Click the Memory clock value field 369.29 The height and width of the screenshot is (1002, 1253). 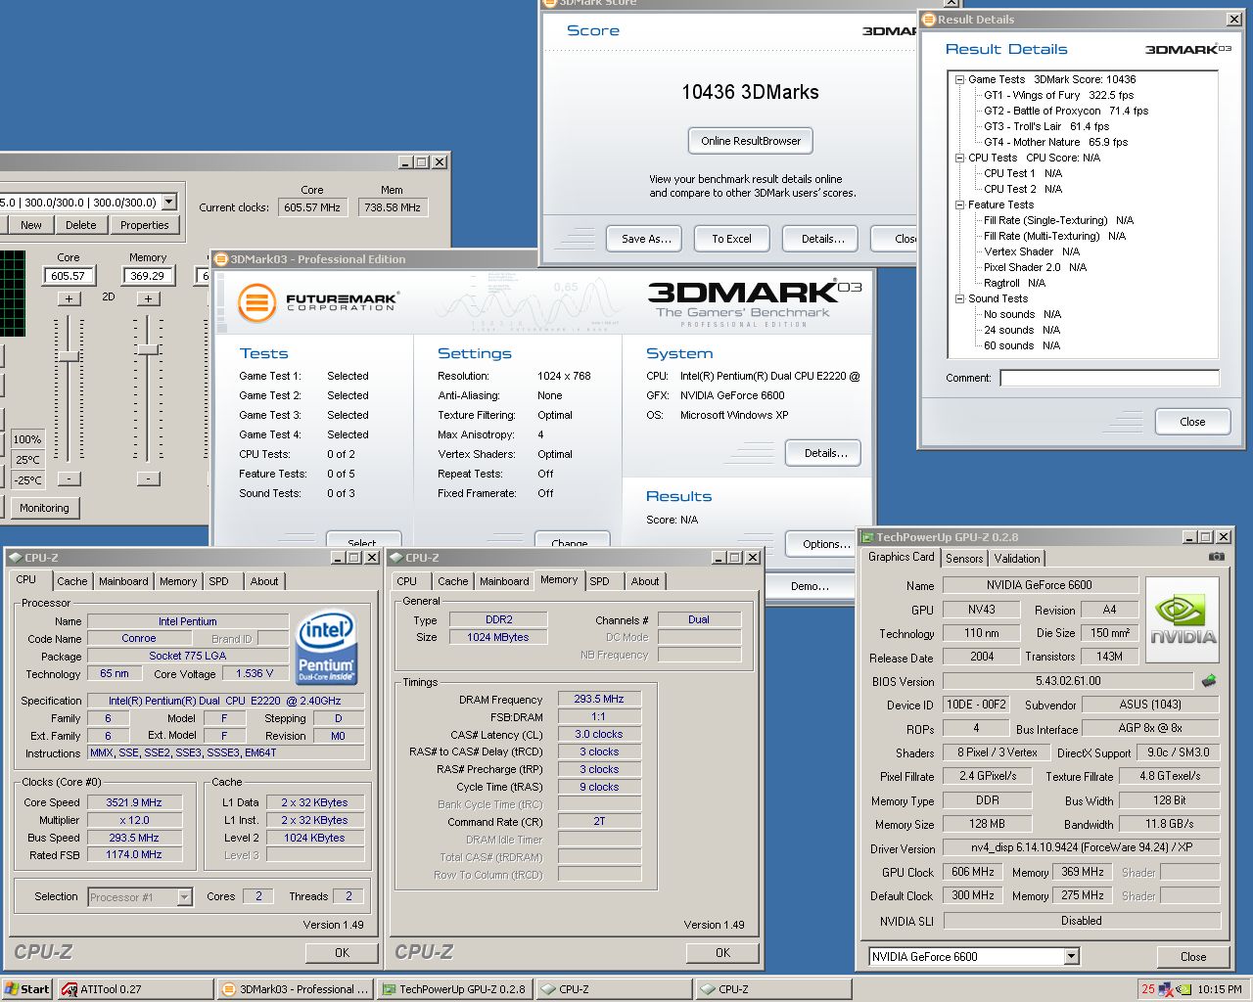148,276
